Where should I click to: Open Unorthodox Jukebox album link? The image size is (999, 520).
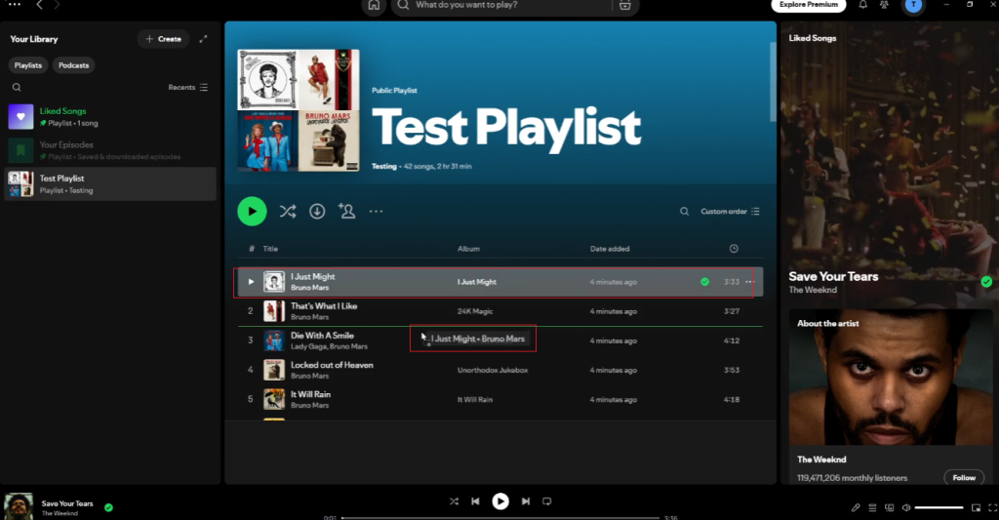493,371
